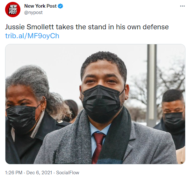Open the New York Post profile avatar

(13, 10)
